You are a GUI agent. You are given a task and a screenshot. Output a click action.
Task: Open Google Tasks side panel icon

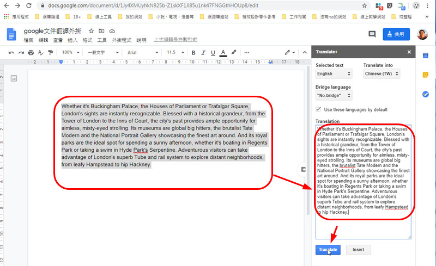[426, 94]
